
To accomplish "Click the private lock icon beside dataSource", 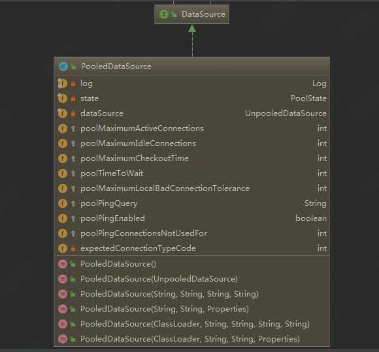I will point(73,113).
